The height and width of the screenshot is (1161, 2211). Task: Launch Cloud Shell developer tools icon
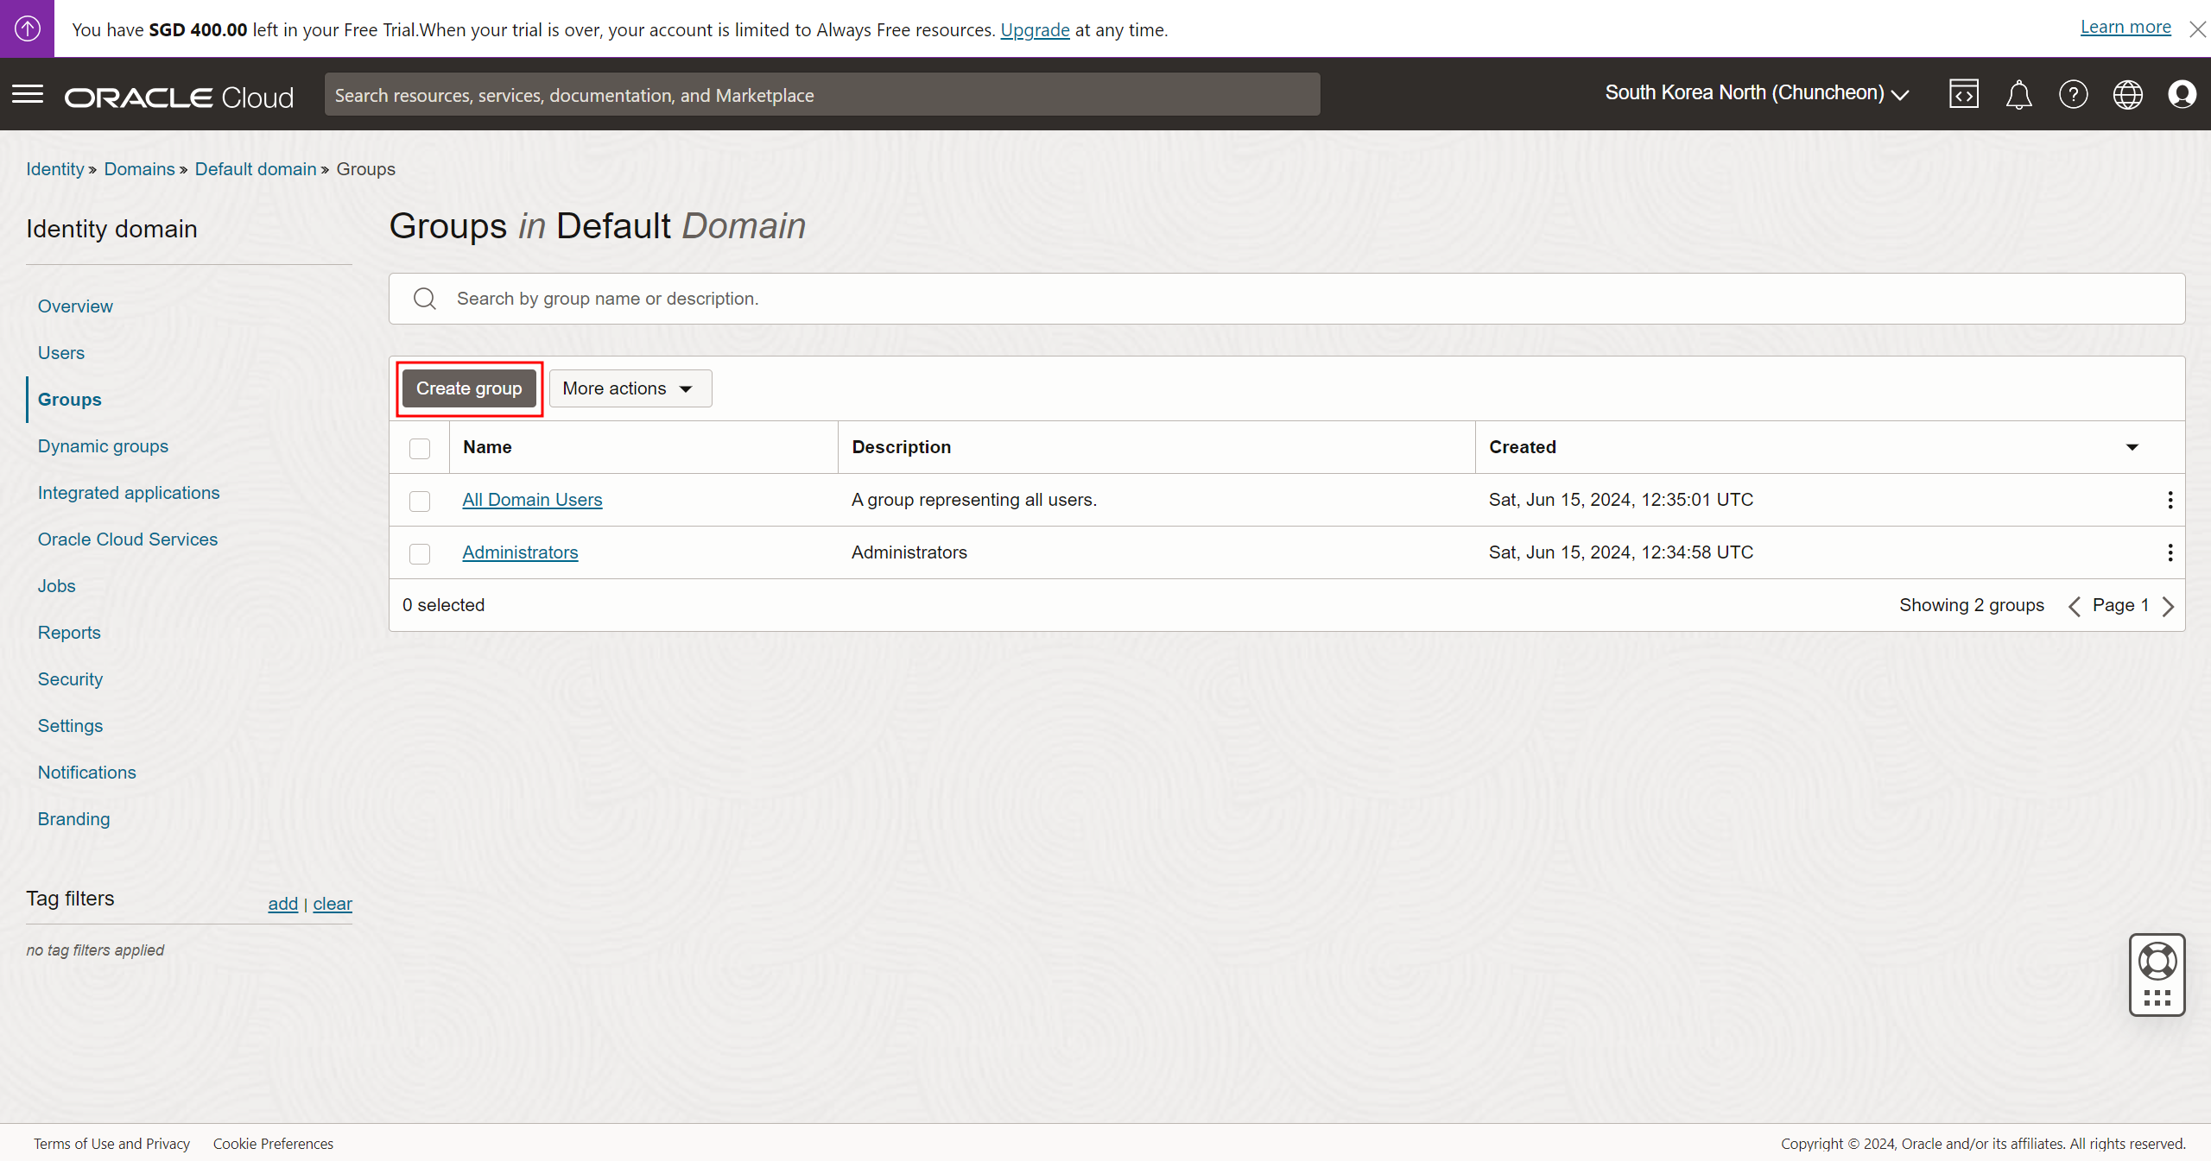pyautogui.click(x=1963, y=94)
